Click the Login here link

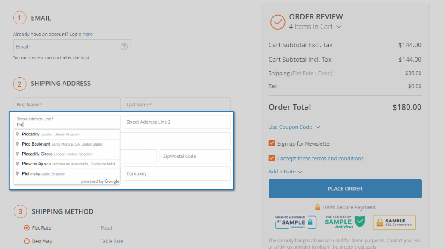88,34
